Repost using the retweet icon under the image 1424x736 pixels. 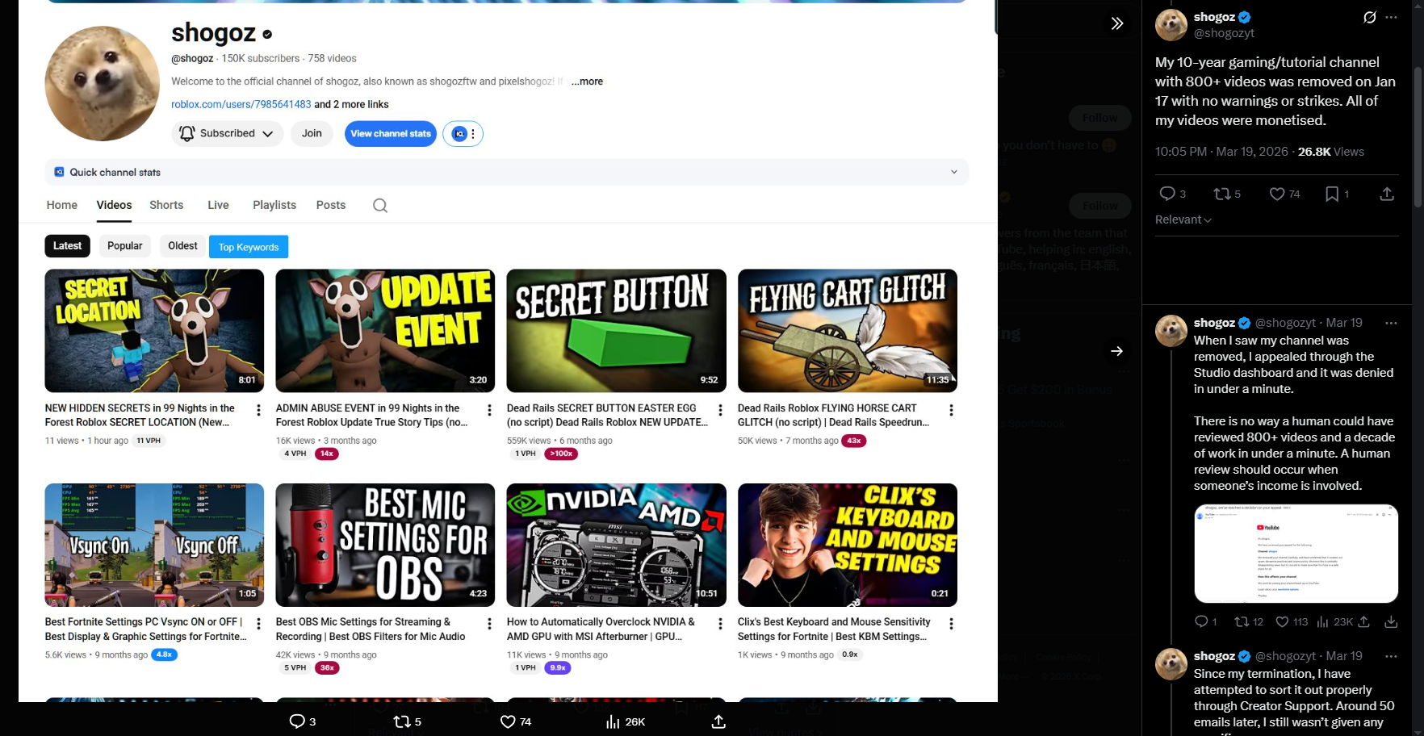(402, 721)
